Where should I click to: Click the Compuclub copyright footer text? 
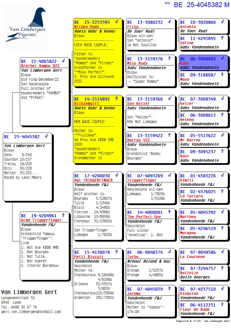[x=202, y=321]
